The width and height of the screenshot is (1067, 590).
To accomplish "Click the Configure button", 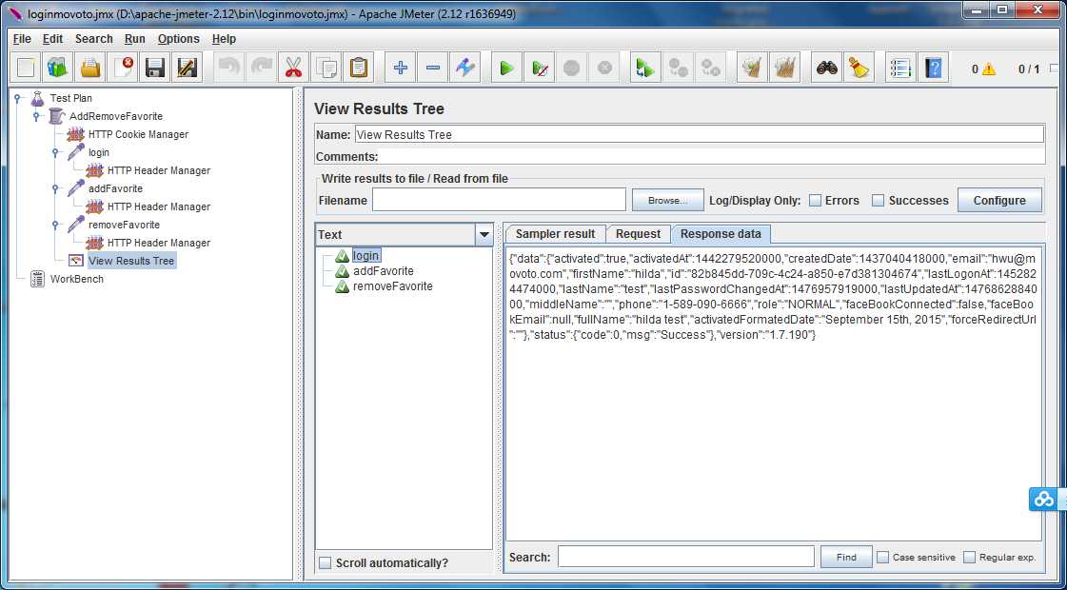I will tap(999, 201).
